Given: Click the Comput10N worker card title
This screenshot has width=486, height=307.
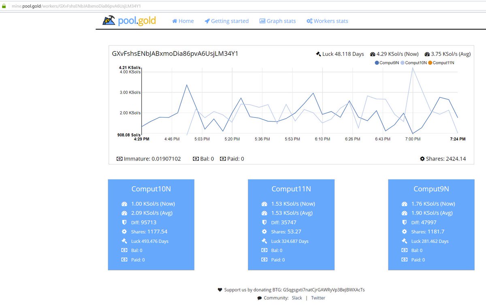Looking at the screenshot, I should pyautogui.click(x=151, y=189).
